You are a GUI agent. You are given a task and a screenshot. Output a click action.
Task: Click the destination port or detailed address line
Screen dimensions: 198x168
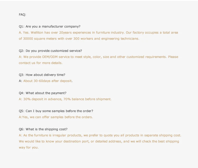point(99,142)
